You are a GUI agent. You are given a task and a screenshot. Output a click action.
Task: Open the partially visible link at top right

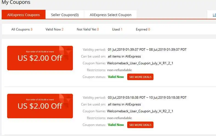(214, 15)
